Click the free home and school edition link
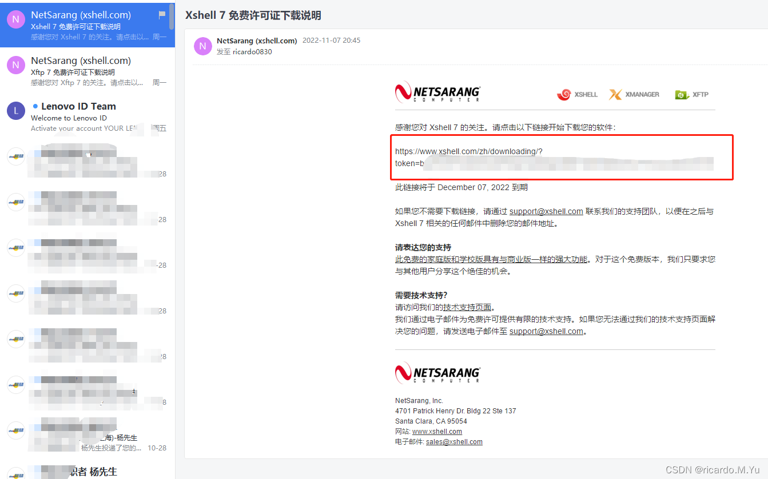 (x=491, y=259)
